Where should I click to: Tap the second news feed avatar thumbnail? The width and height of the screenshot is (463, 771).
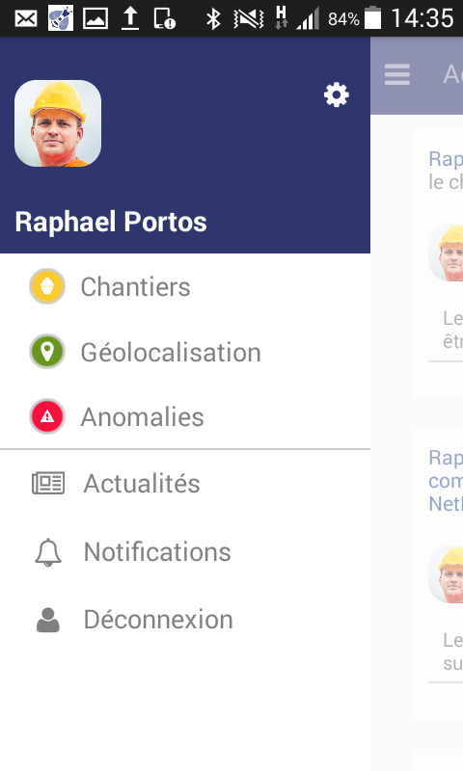(446, 574)
